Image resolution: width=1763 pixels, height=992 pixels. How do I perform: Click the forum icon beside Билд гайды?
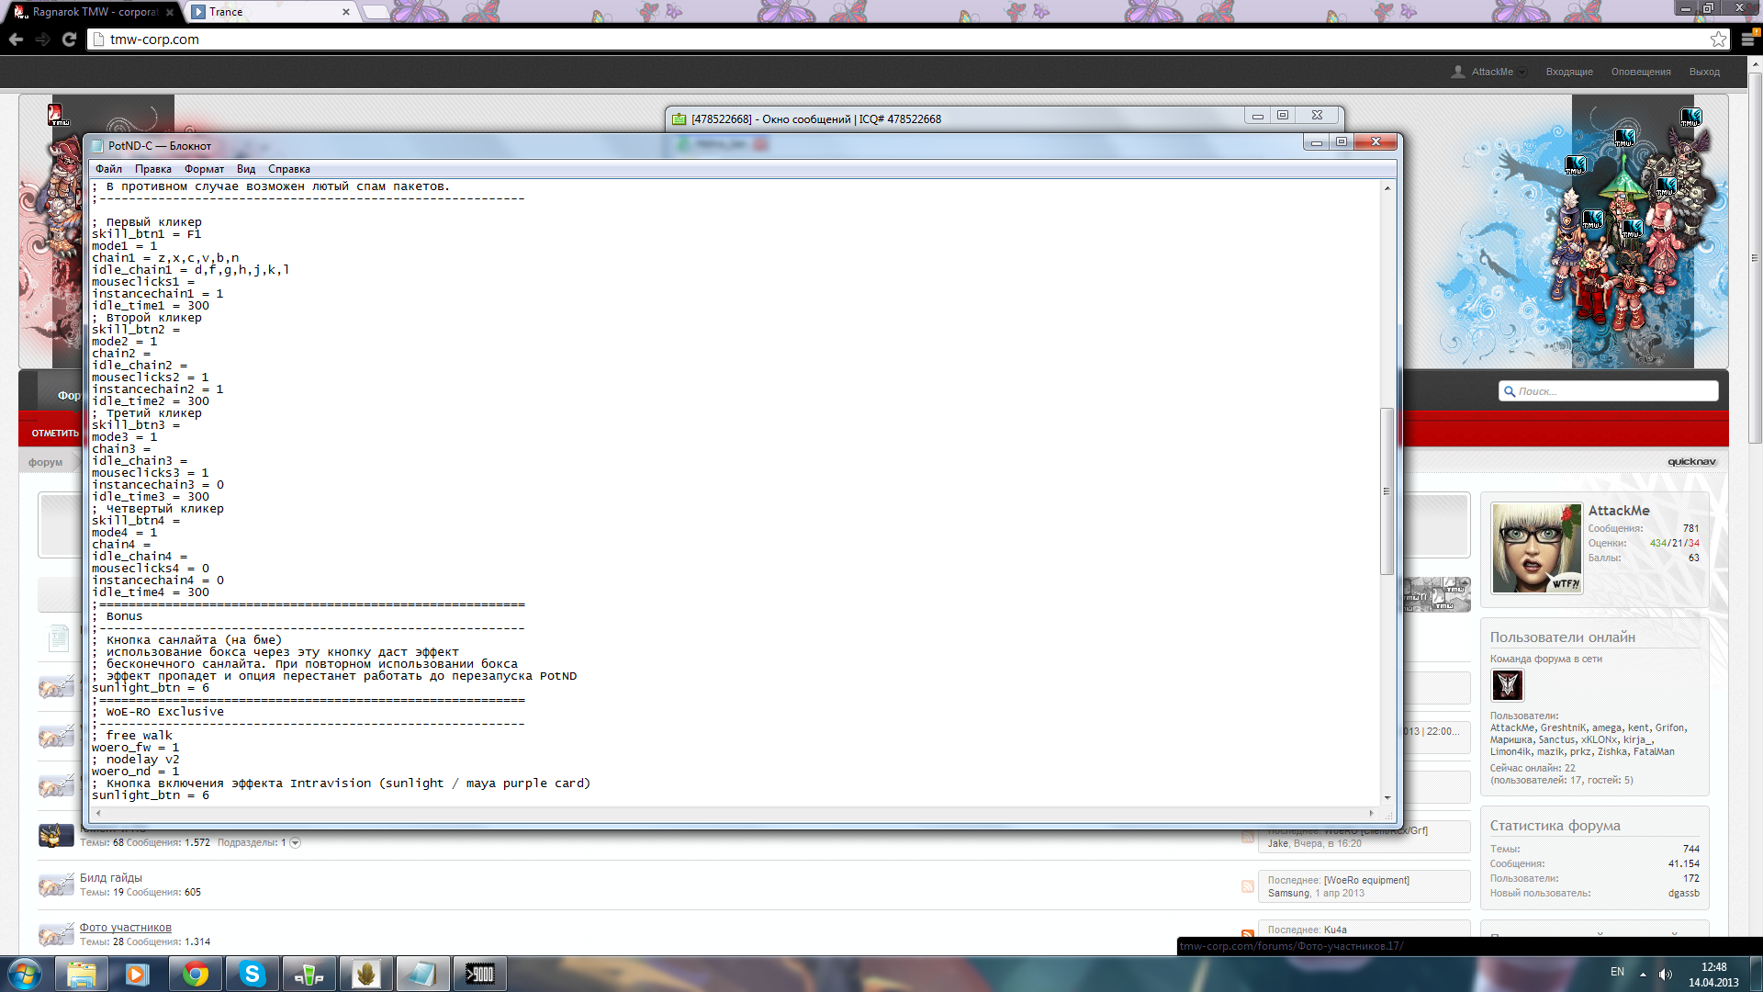(56, 885)
